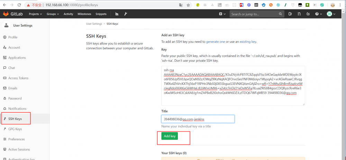Image resolution: width=346 pixels, height=160 pixels.
Task: Focus the Search or jump to field
Action: pyautogui.click(x=257, y=14)
